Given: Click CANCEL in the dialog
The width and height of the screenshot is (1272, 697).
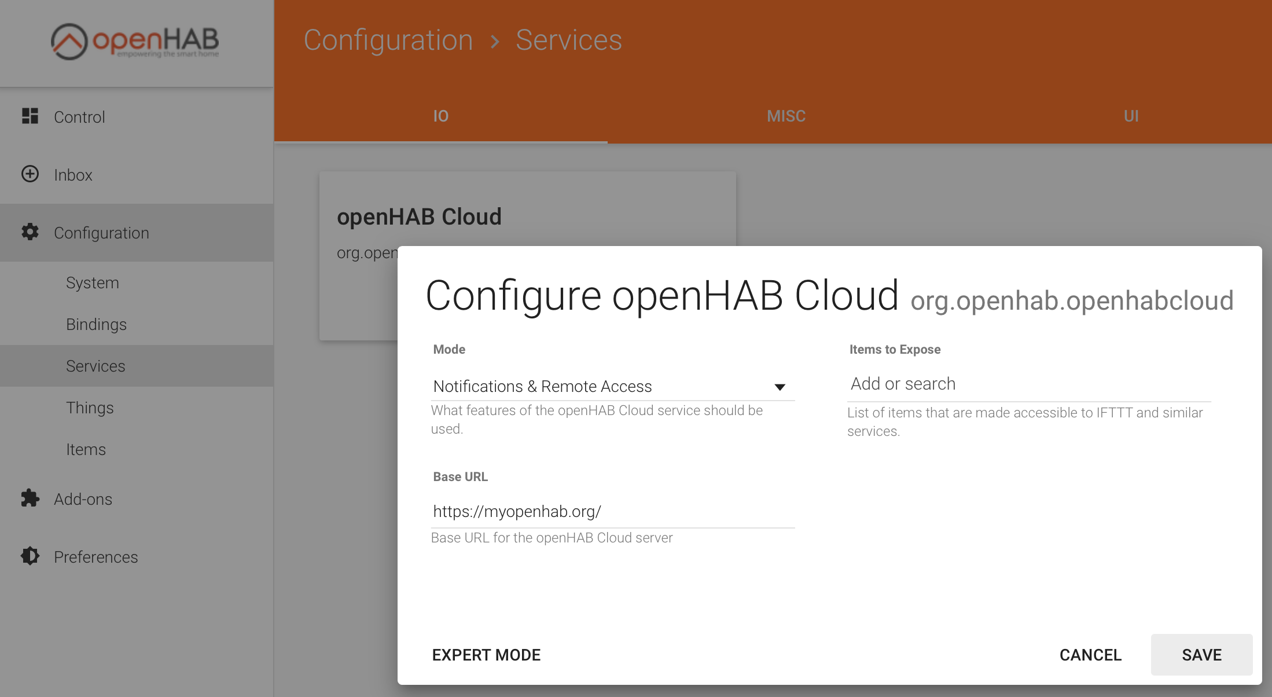Looking at the screenshot, I should pos(1090,655).
